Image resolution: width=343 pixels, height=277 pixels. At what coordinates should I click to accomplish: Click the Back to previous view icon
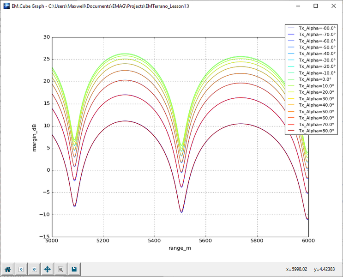21,269
